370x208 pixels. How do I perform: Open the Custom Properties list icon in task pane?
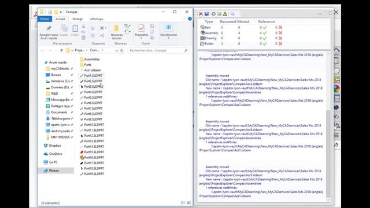tap(336, 98)
